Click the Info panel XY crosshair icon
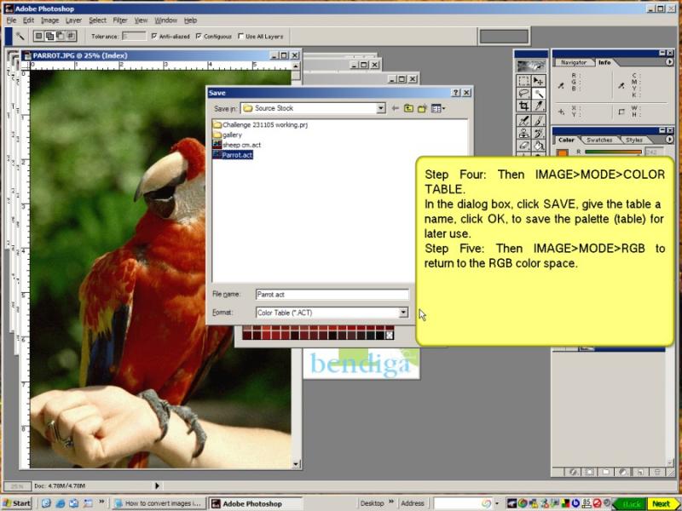 (561, 112)
